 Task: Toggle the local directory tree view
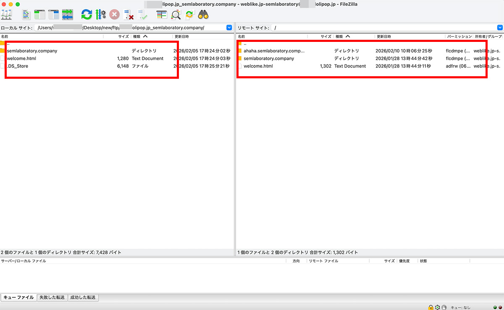39,15
